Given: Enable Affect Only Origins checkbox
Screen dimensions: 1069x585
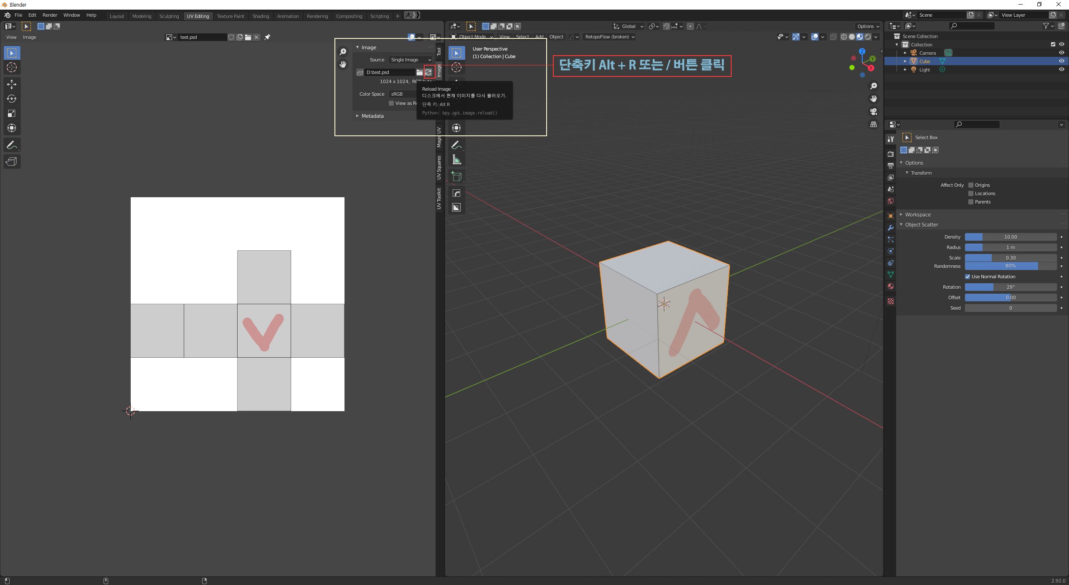Looking at the screenshot, I should tap(971, 185).
